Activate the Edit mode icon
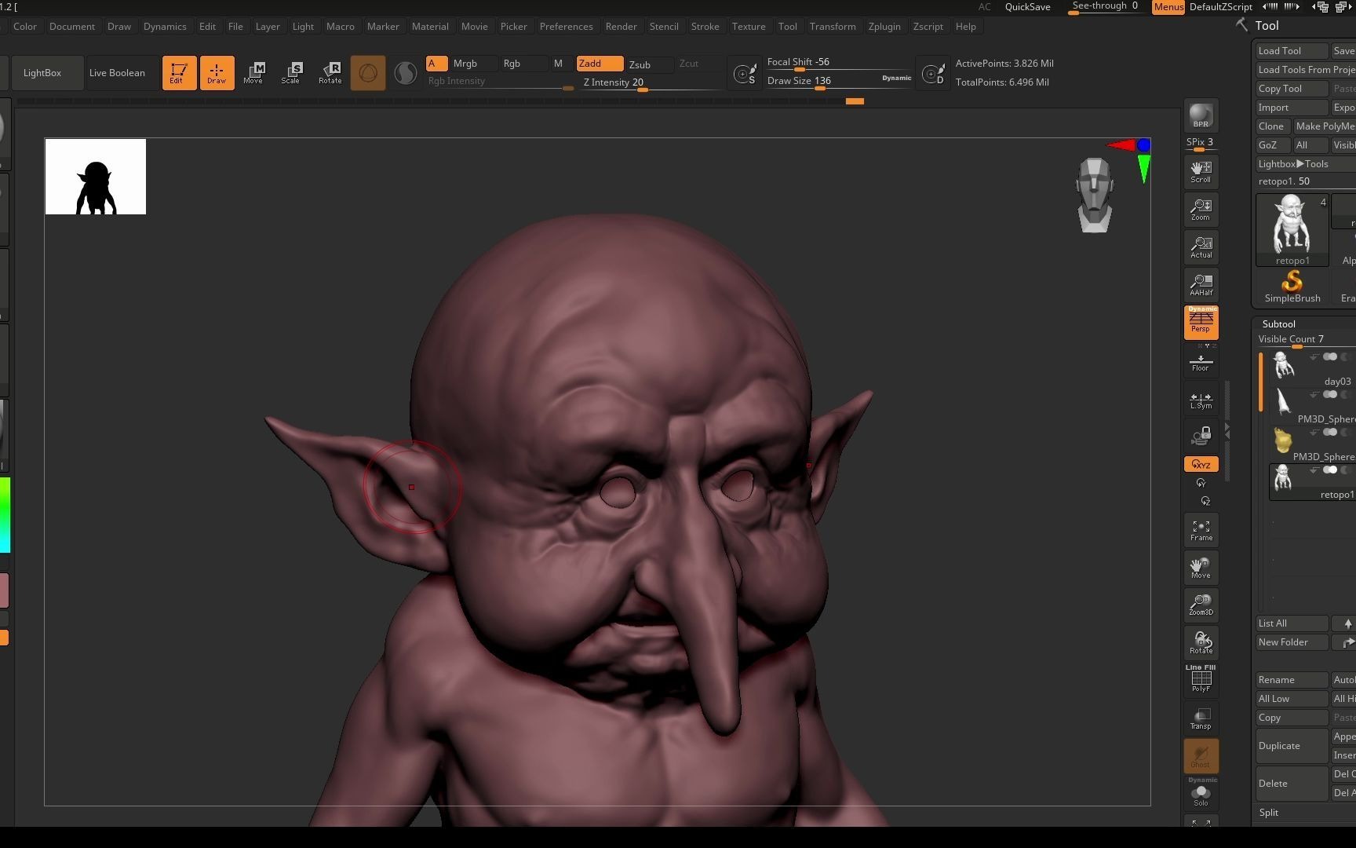The image size is (1356, 848). tap(179, 73)
